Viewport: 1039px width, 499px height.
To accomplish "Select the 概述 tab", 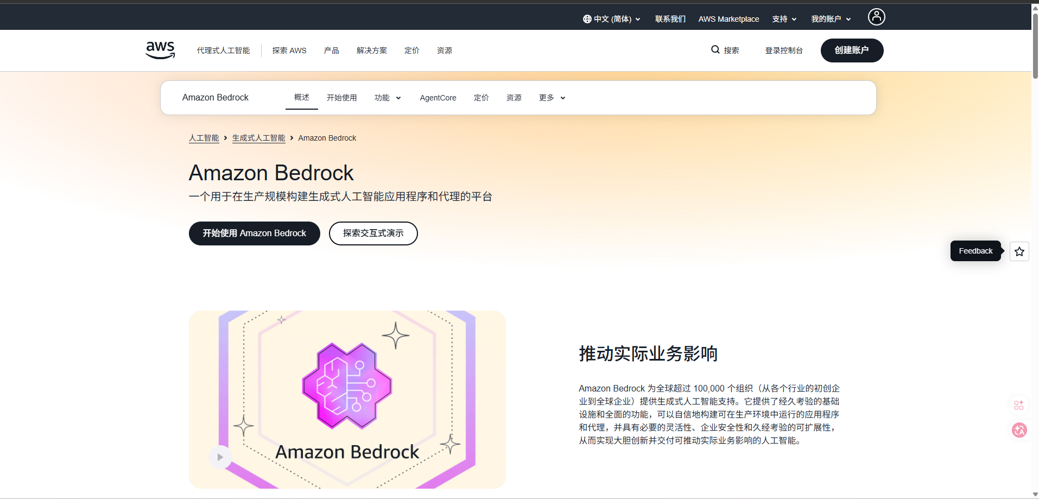I will tap(302, 97).
